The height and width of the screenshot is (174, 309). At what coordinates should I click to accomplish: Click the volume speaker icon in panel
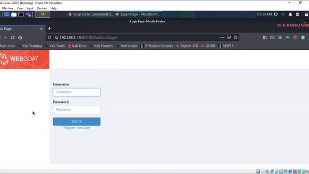coord(283,14)
